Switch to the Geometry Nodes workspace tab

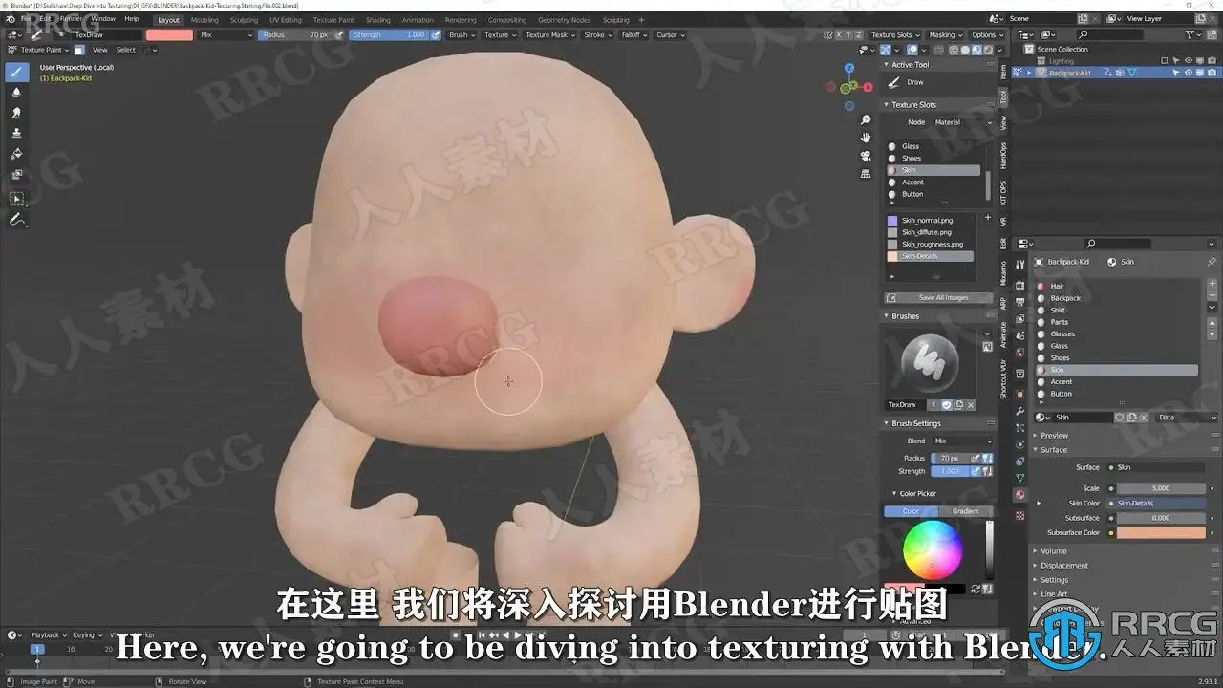click(565, 20)
